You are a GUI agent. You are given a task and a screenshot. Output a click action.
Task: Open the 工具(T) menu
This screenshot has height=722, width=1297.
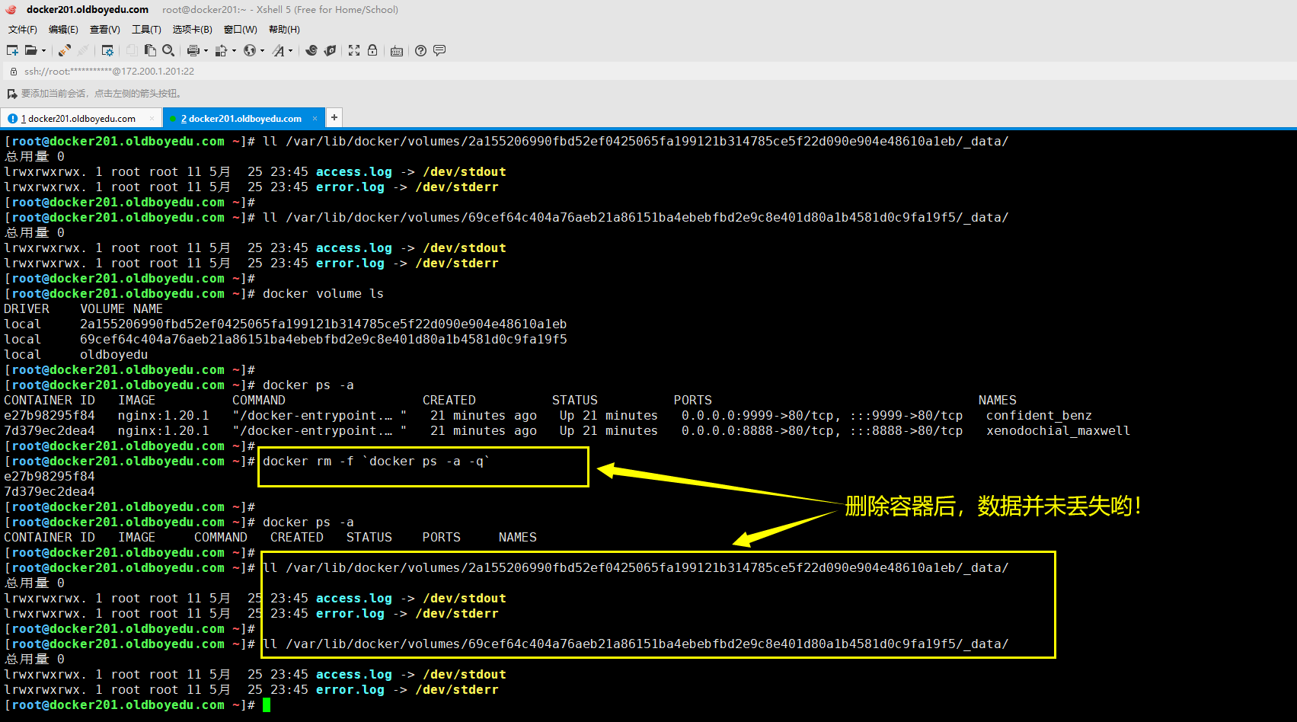coord(146,30)
